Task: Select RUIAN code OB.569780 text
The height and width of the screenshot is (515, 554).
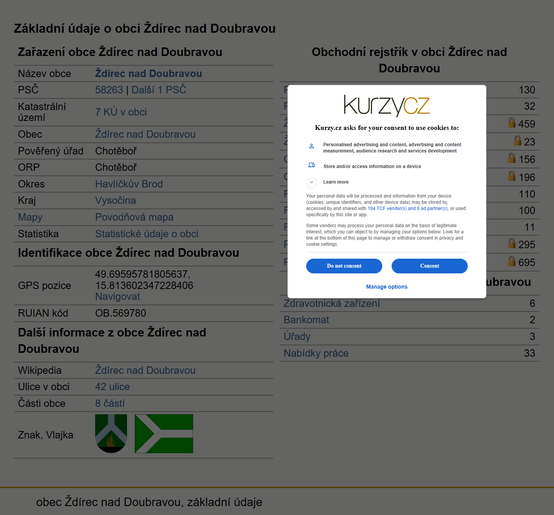Action: coord(121,313)
